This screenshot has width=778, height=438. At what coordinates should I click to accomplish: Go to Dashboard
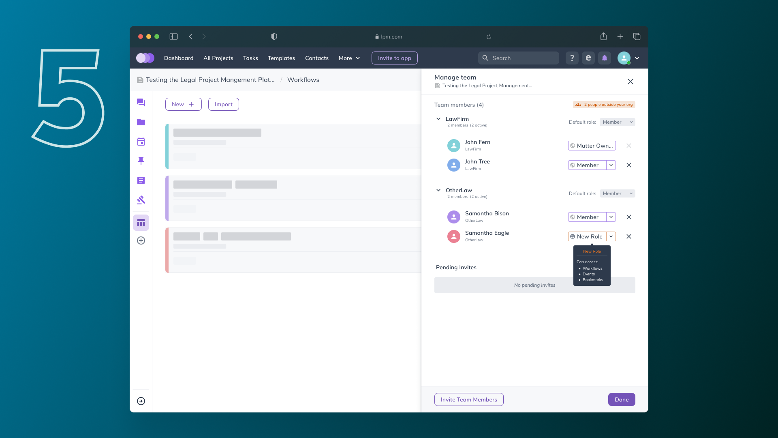coord(178,58)
